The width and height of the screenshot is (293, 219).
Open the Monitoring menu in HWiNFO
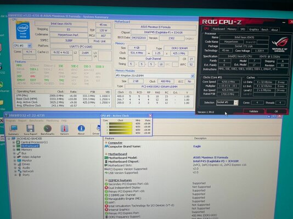(53, 120)
